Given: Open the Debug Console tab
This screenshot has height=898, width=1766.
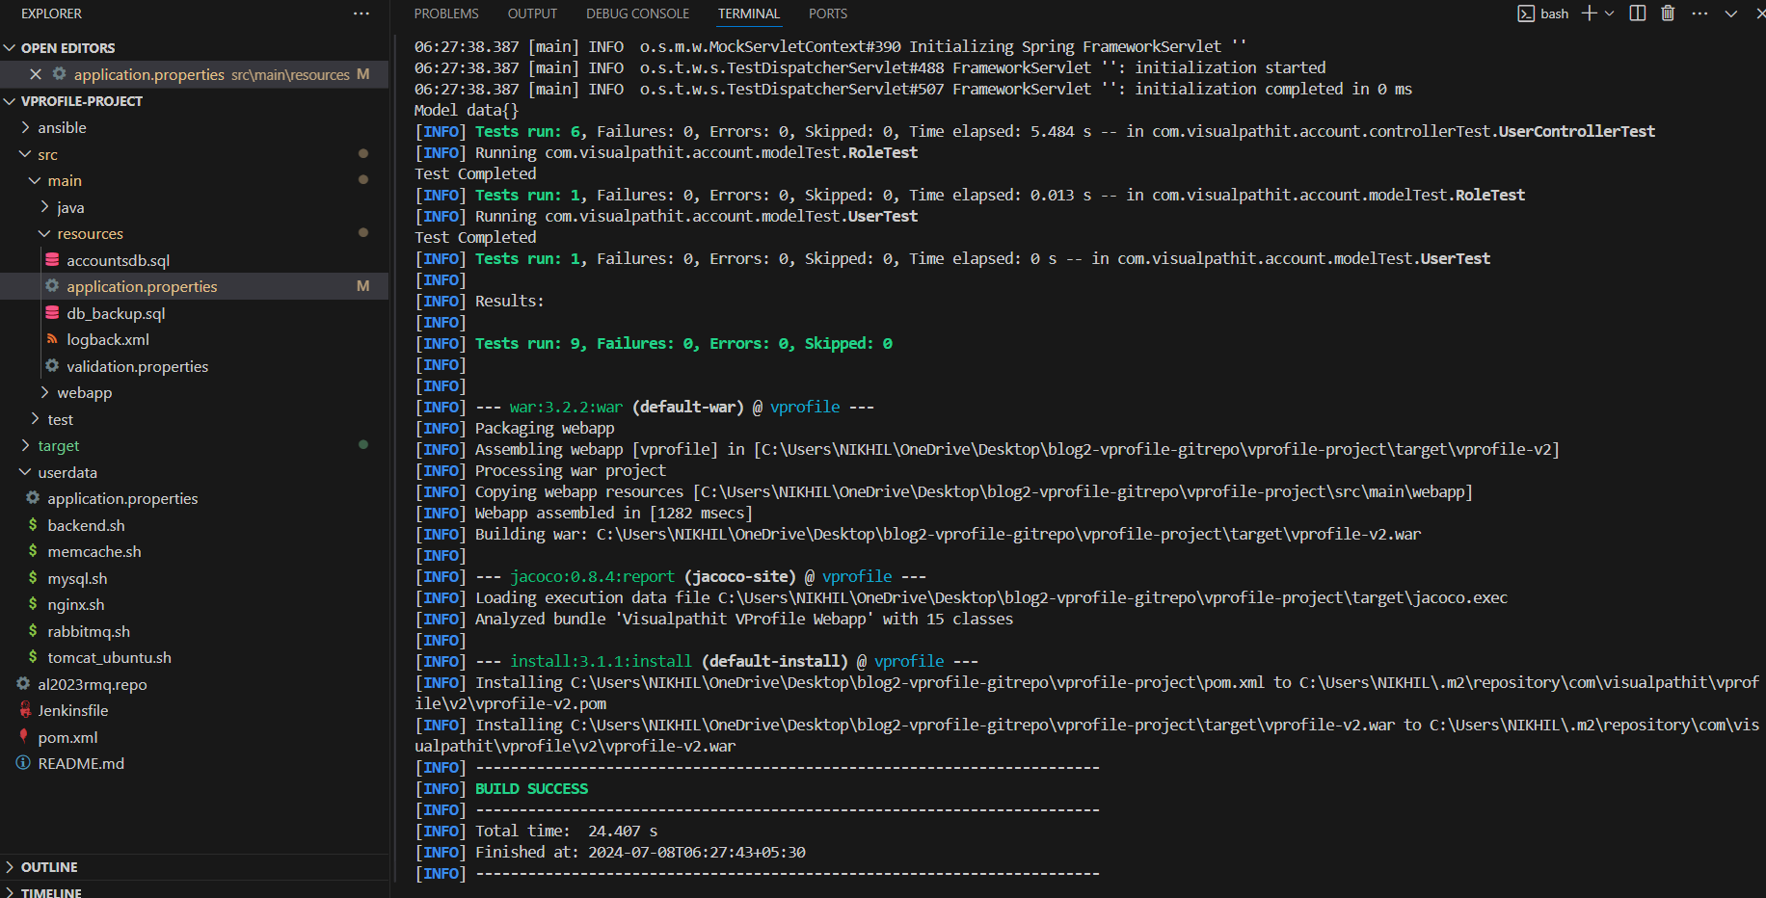Looking at the screenshot, I should click(637, 13).
